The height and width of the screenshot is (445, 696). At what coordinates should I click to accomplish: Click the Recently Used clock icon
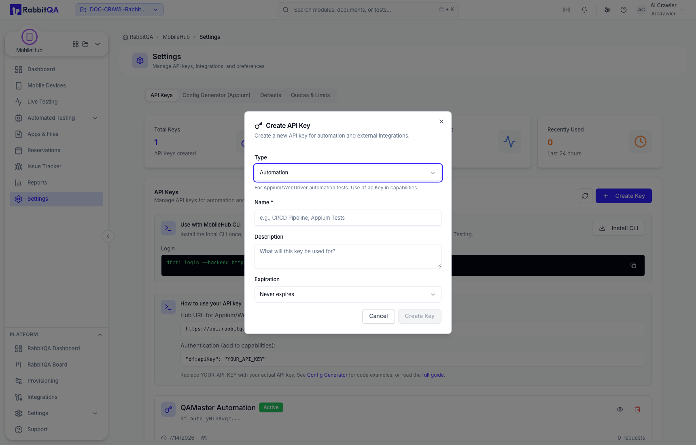click(x=641, y=142)
